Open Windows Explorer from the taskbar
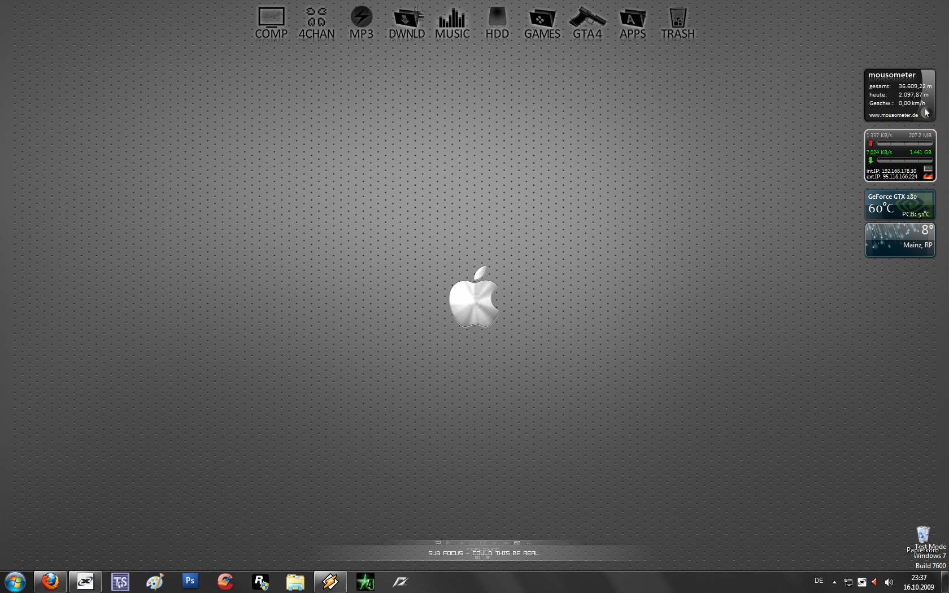 click(x=295, y=582)
